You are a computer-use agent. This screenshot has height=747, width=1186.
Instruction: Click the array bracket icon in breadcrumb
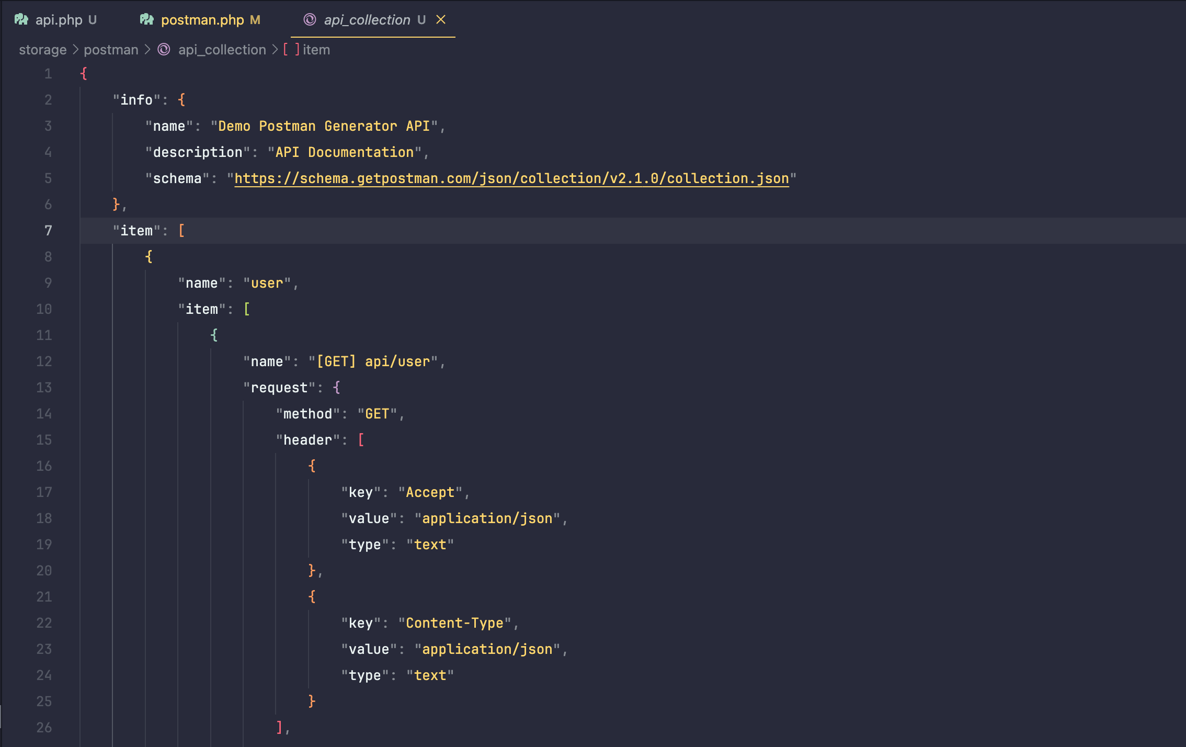(291, 50)
